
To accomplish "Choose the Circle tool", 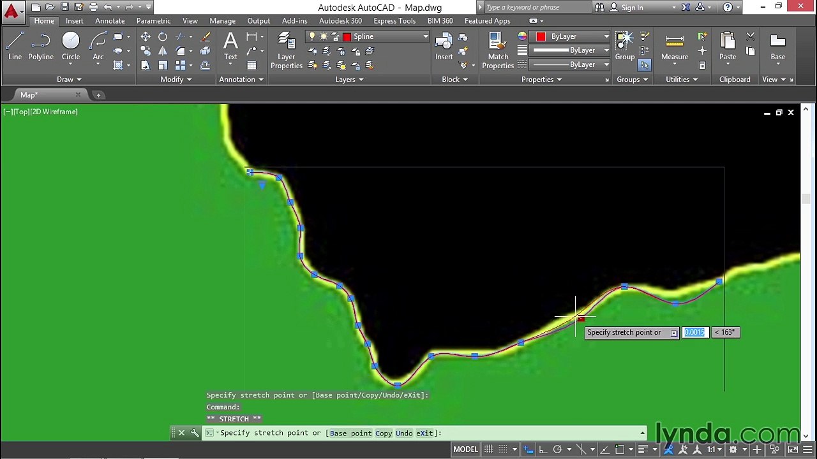I will 71,47.
